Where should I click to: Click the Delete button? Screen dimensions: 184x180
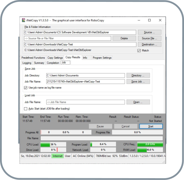pos(124,38)
